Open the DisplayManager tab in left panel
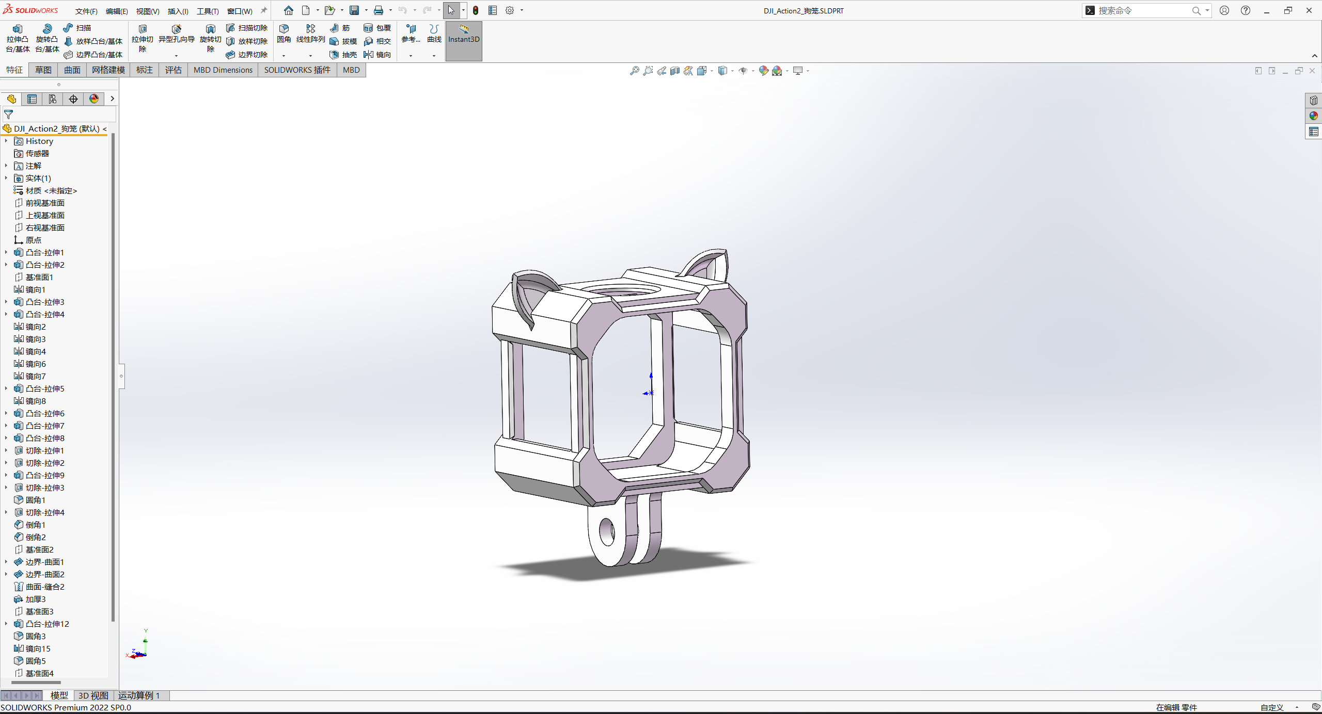1322x714 pixels. click(94, 99)
